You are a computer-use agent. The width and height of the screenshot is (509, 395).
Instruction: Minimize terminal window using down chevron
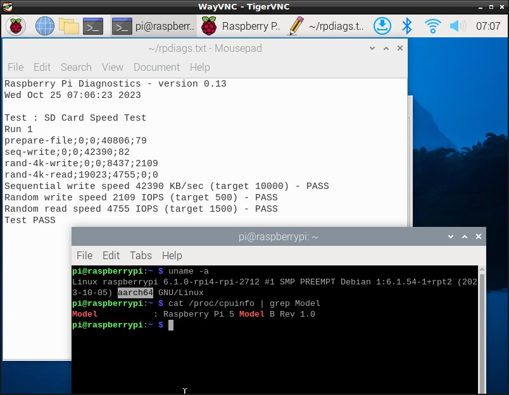(x=451, y=236)
